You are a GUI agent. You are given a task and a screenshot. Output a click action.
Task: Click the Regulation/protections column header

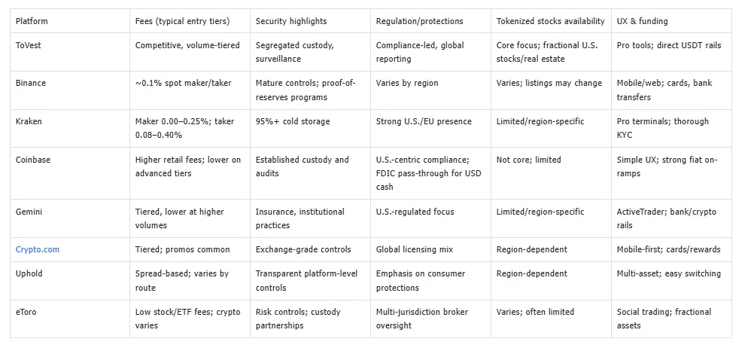420,21
